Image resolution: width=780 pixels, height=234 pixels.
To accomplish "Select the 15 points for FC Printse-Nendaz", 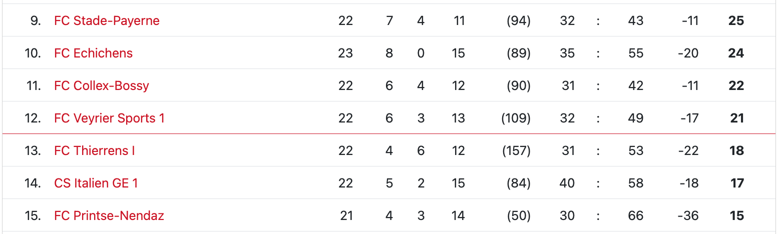I will [736, 216].
